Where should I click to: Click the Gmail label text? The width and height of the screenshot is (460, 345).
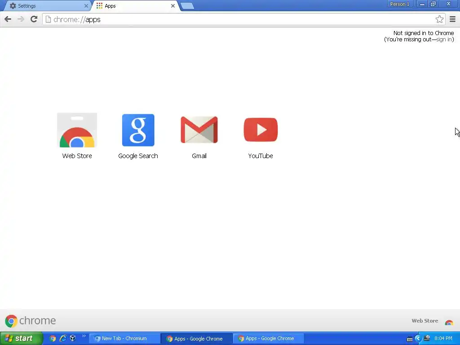click(199, 156)
